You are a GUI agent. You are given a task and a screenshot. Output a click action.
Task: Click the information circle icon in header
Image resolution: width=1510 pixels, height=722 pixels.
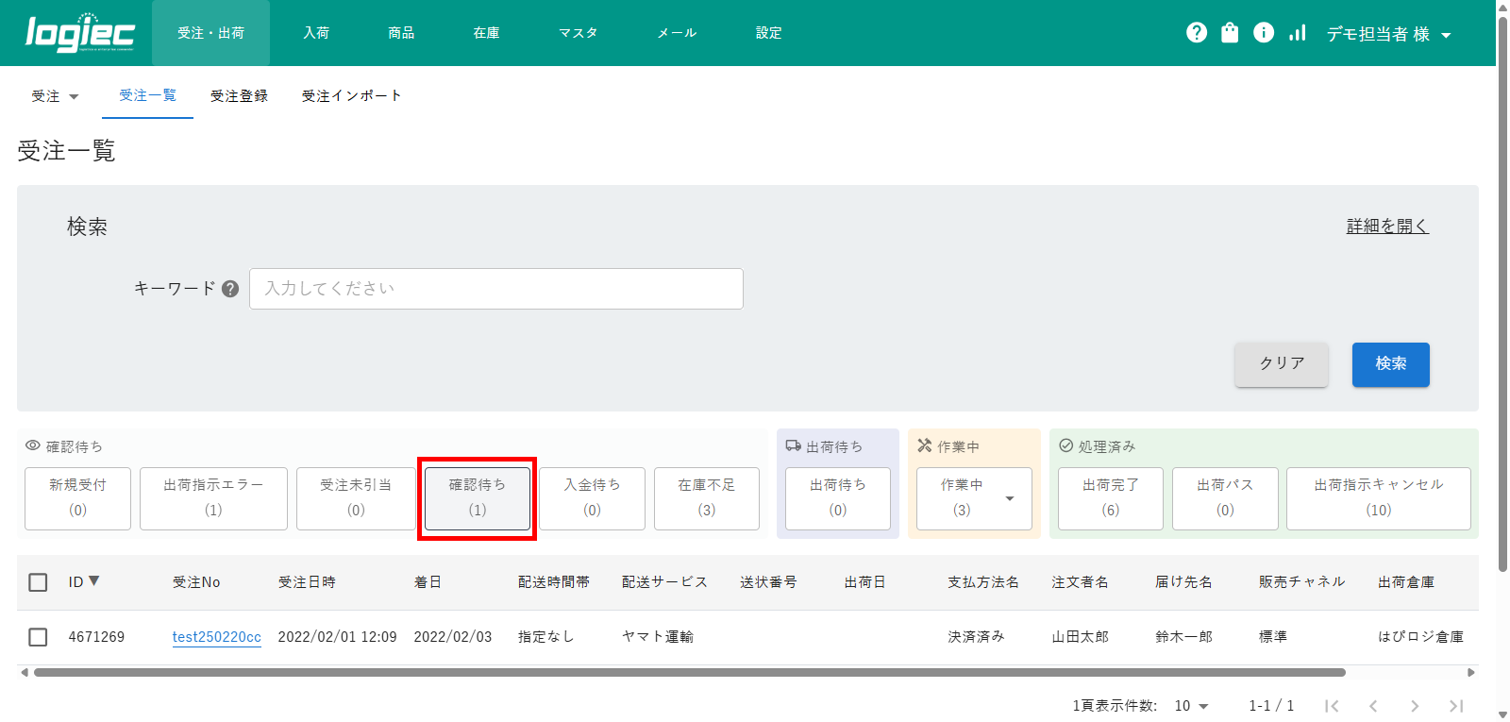coord(1264,33)
